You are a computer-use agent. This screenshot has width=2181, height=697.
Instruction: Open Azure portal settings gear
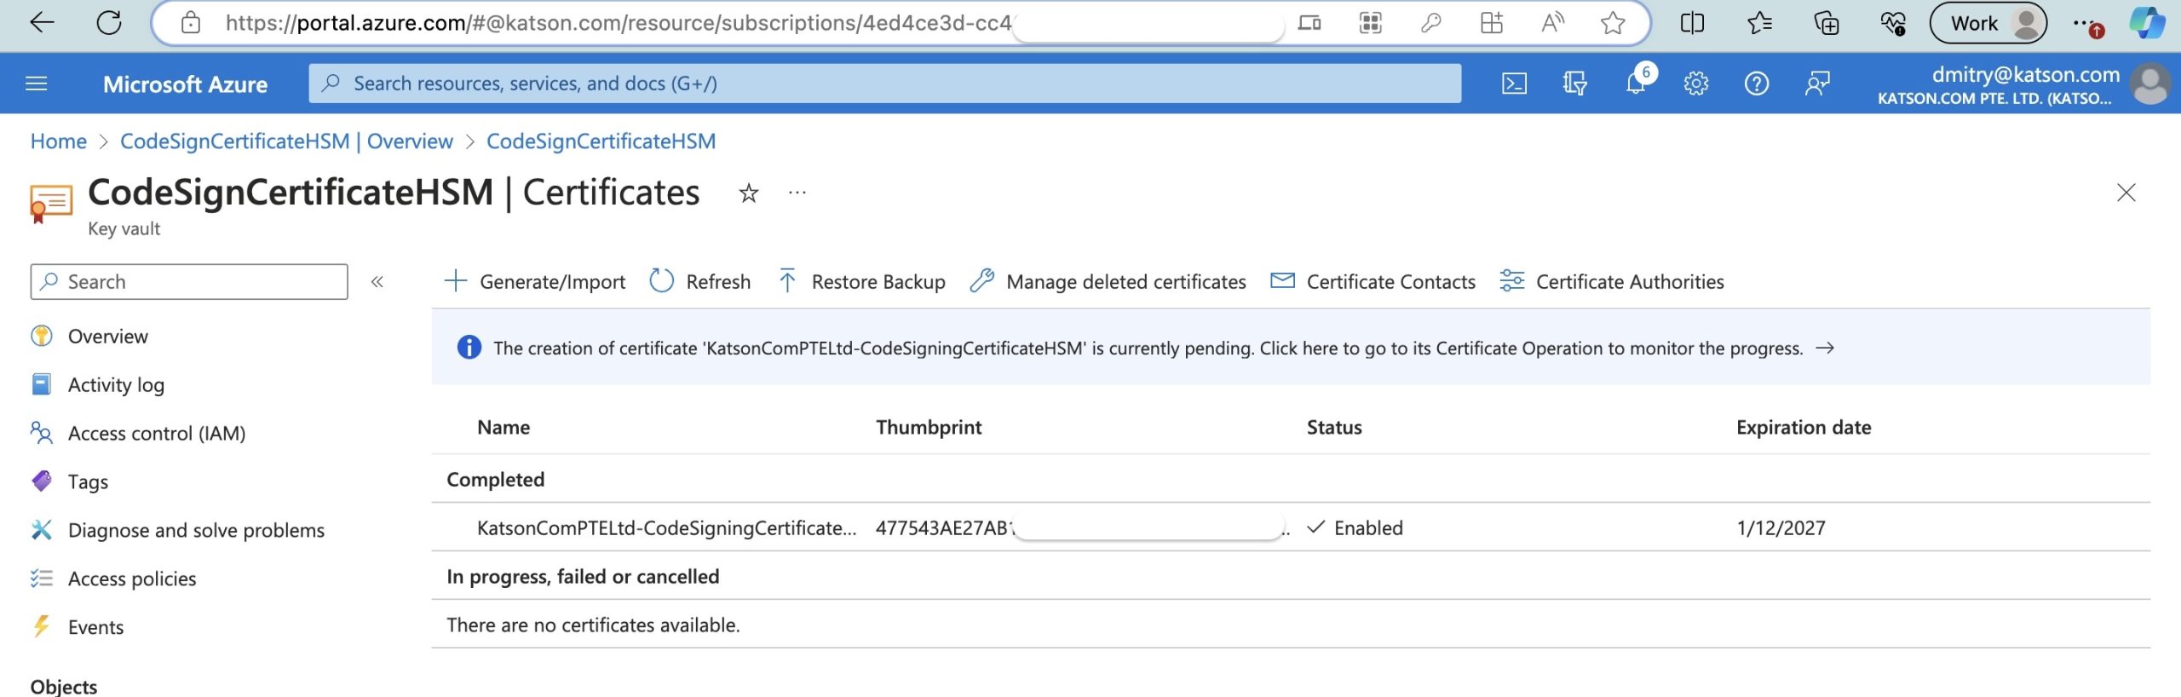click(1696, 84)
